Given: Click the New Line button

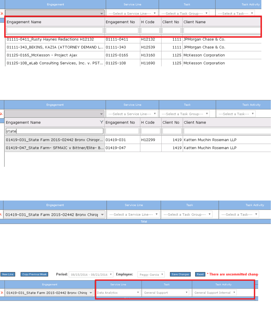Looking at the screenshot, I should [8, 274].
